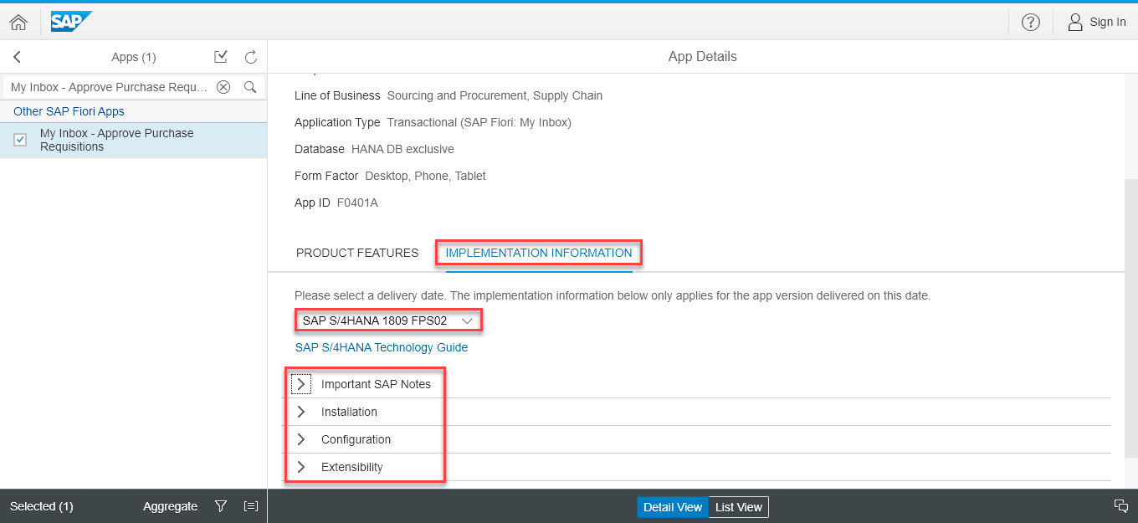The height and width of the screenshot is (523, 1138).
Task: Open the feedback chat icon
Action: 1121,505
